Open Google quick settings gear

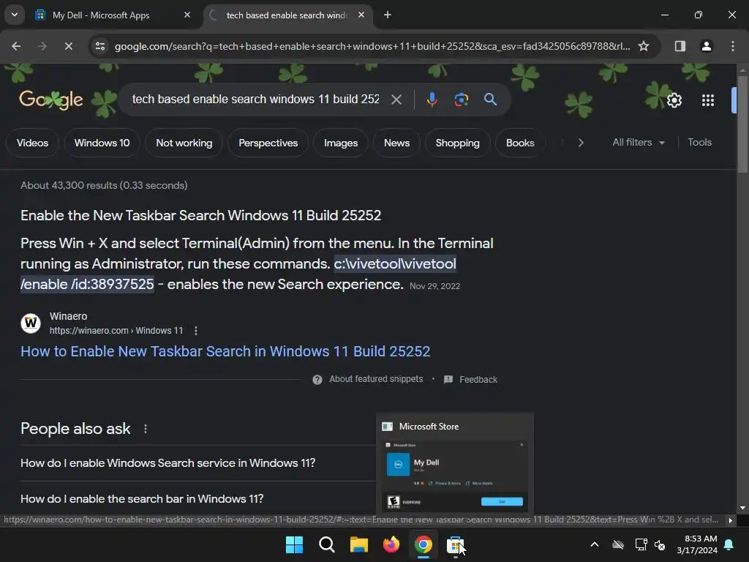tap(674, 100)
